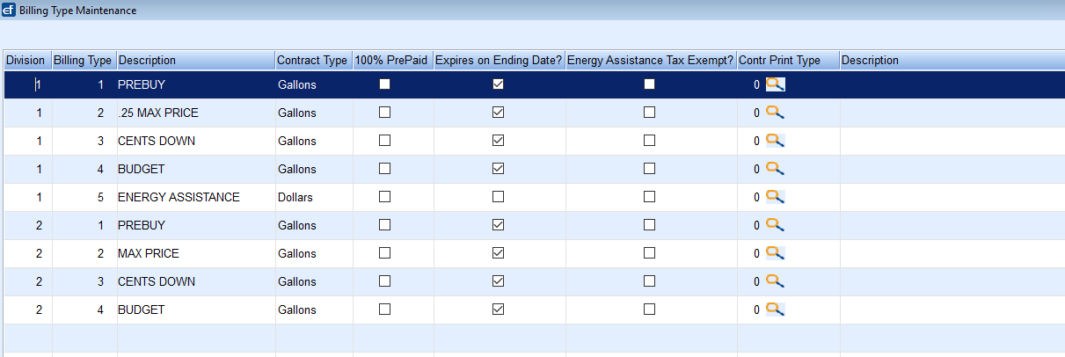
Task: Toggle Energy Assistance Tax Exempt for .25 MAX PRICE
Action: pos(649,113)
